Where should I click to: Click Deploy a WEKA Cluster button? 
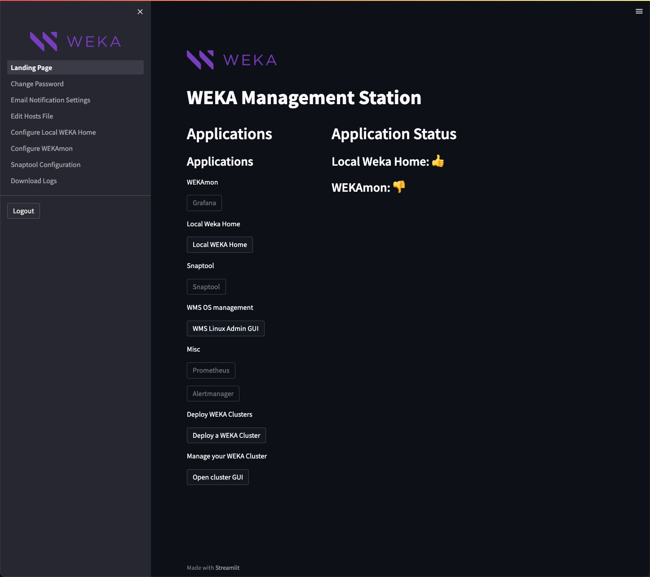pyautogui.click(x=226, y=436)
